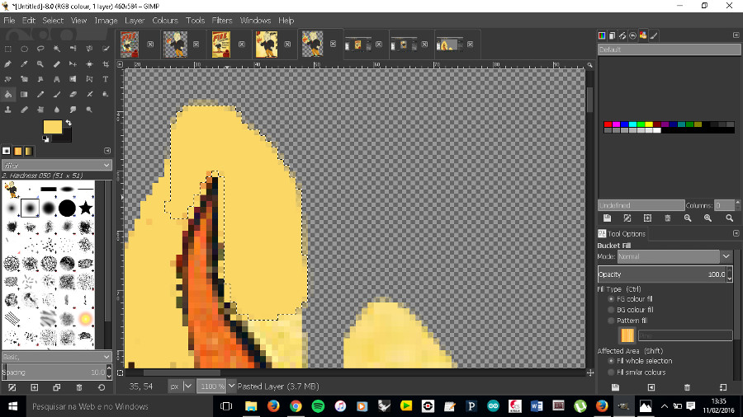Viewport: 743px width, 417px height.
Task: Click zoom-in icon in palette panel
Action: click(x=708, y=218)
